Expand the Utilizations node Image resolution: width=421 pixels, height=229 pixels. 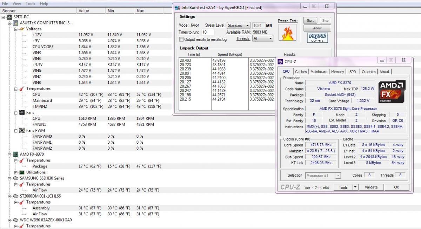(16, 172)
